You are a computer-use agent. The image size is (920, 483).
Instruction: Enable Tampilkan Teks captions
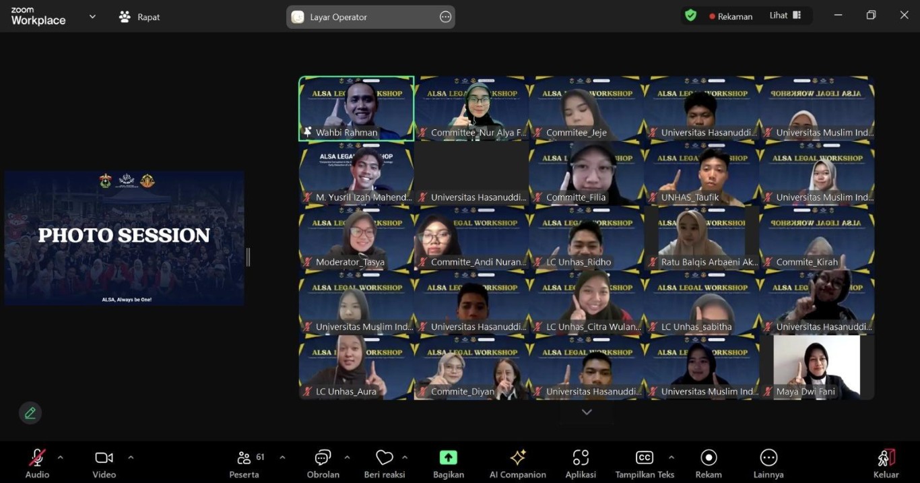pos(645,463)
